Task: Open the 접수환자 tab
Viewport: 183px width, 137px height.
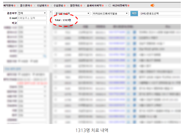Action: [26, 6]
